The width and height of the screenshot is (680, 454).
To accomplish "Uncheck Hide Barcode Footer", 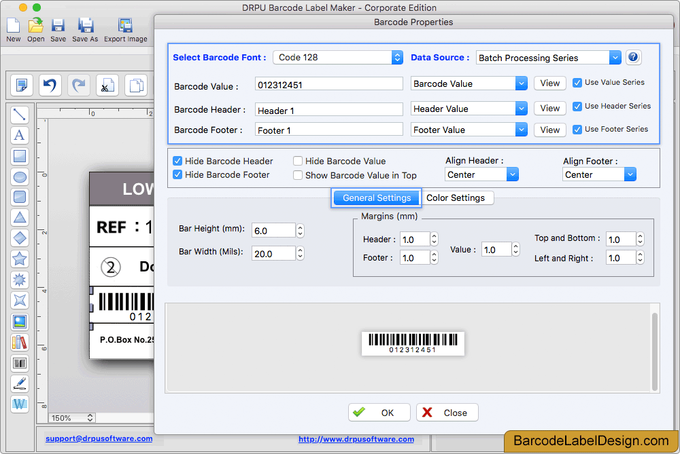I will (x=177, y=174).
